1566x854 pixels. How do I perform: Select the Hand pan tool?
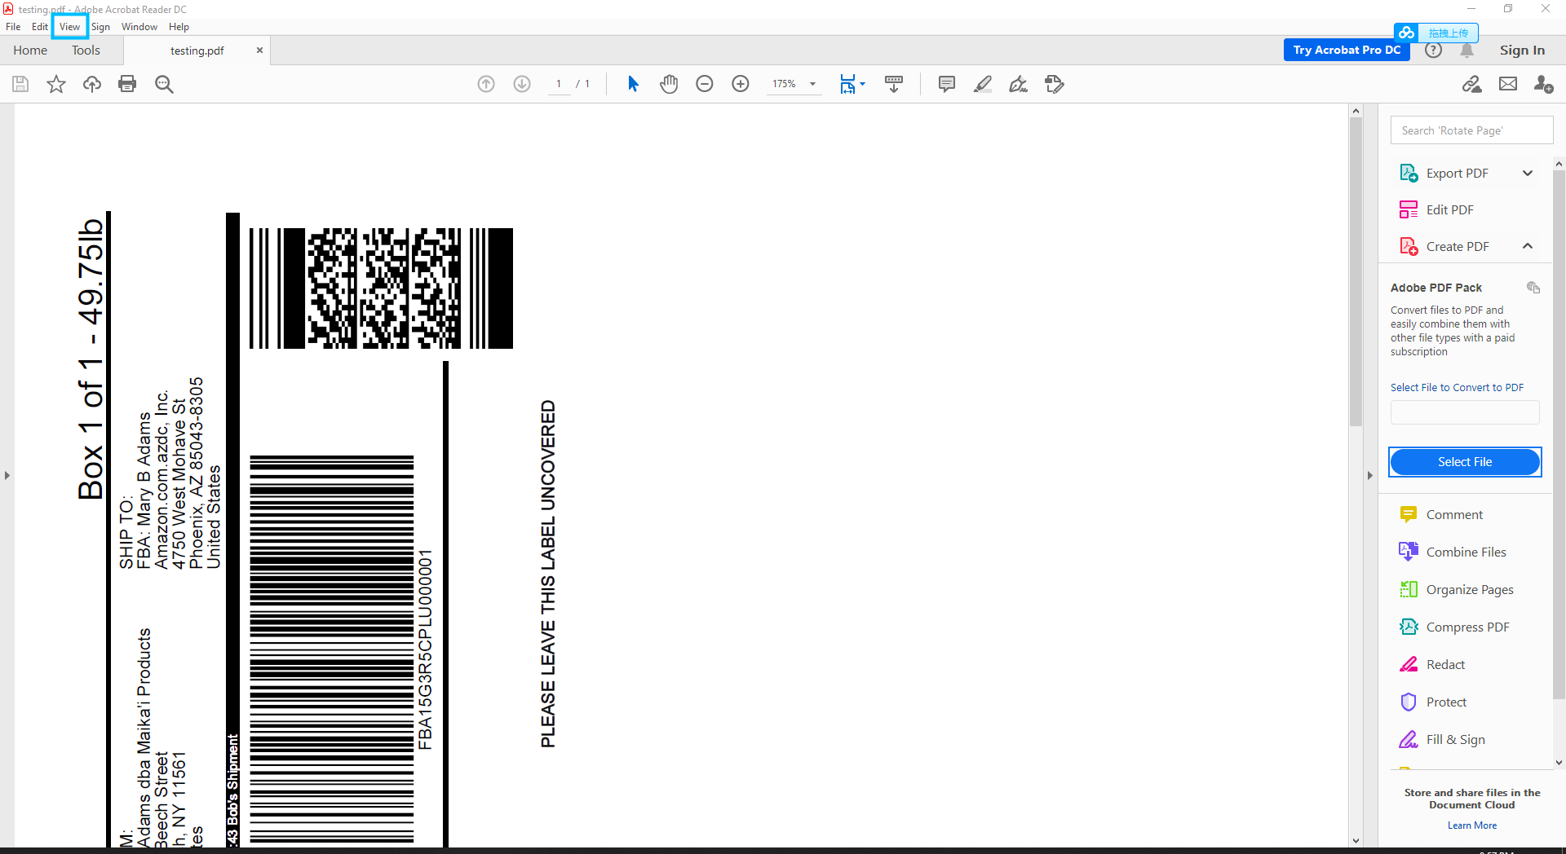(669, 84)
